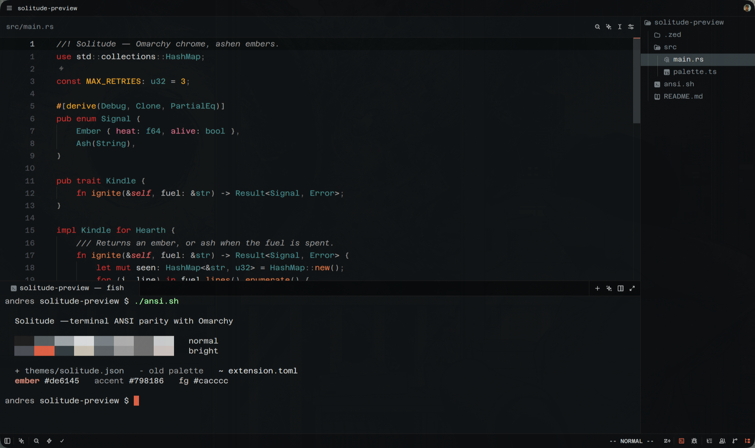Viewport: 755px width, 448px height.
Task: Add a new terminal with plus icon
Action: point(597,288)
